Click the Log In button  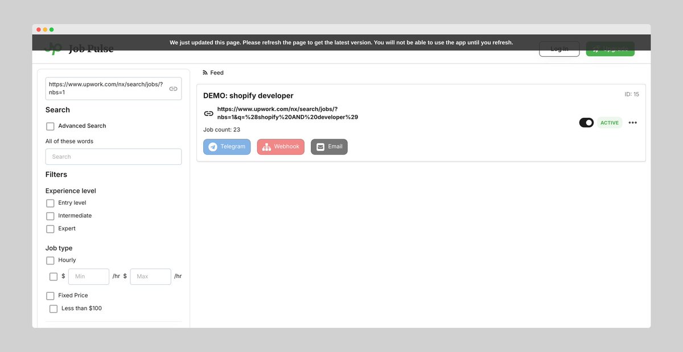pyautogui.click(x=559, y=49)
